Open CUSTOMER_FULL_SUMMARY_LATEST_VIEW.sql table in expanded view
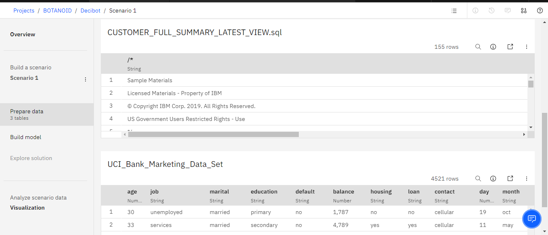The height and width of the screenshot is (235, 548). tap(510, 47)
